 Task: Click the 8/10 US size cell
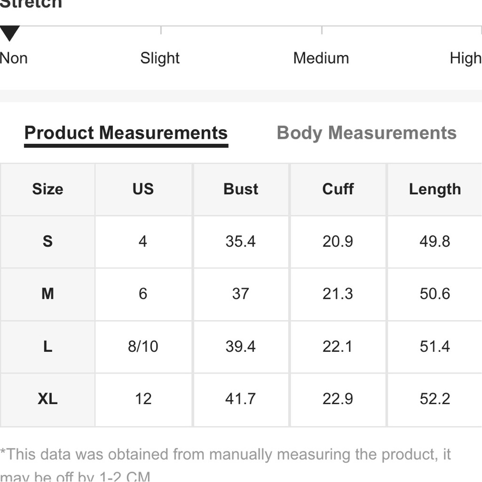coord(143,346)
